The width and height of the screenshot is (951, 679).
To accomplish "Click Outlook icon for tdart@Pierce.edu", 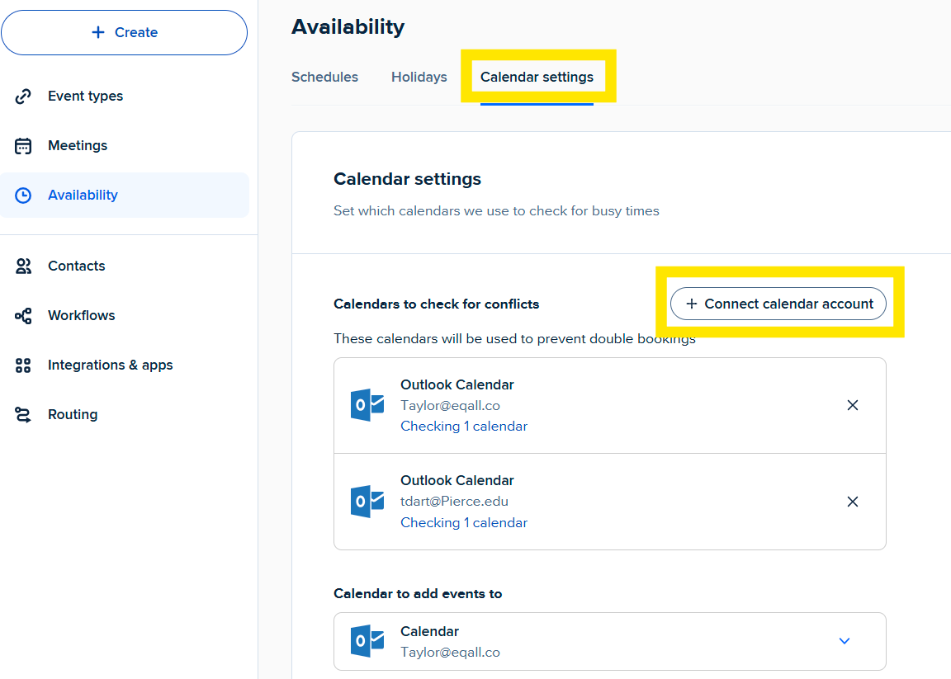I will (367, 502).
